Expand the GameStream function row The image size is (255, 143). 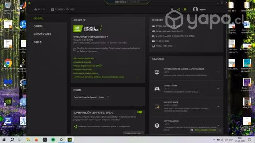(218, 89)
